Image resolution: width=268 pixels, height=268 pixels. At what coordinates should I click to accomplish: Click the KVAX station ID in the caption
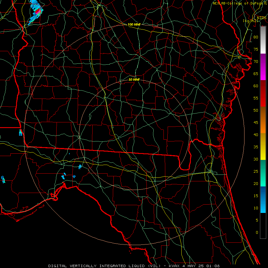click(174, 266)
